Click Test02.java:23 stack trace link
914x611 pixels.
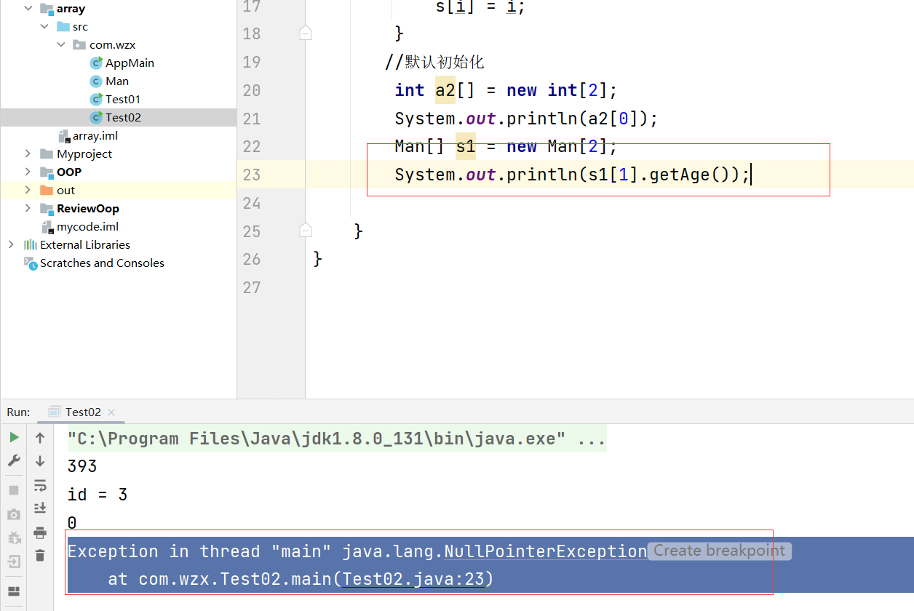point(413,579)
